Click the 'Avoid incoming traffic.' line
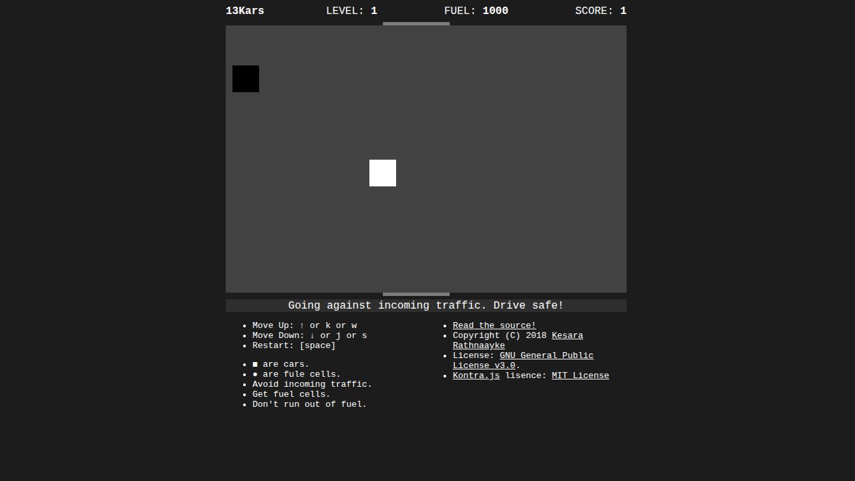This screenshot has height=481, width=855. 313,384
